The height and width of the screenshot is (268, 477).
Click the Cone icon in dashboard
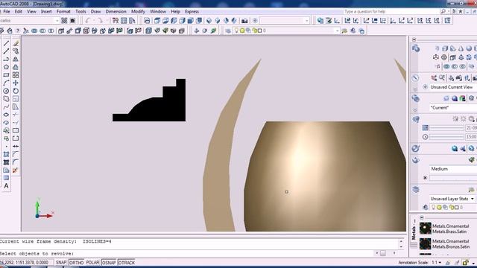[x=461, y=48]
